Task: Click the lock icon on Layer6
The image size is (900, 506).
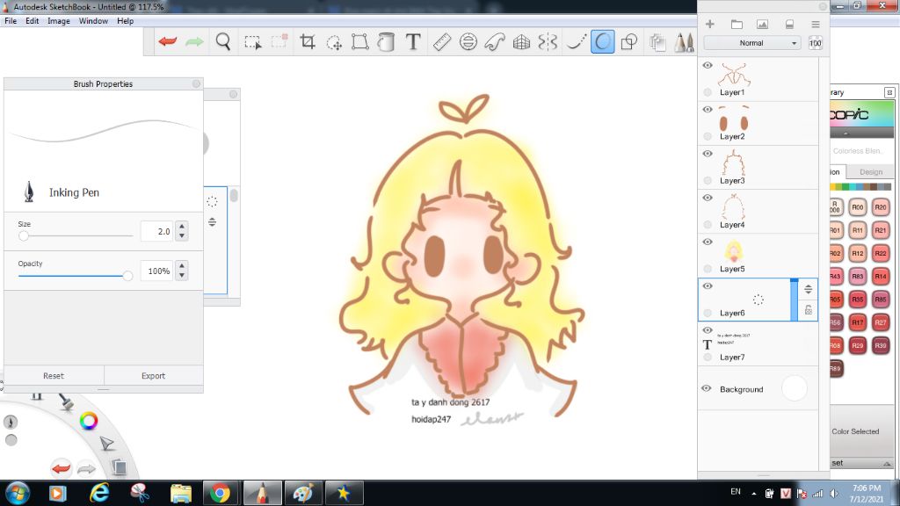Action: coord(809,310)
